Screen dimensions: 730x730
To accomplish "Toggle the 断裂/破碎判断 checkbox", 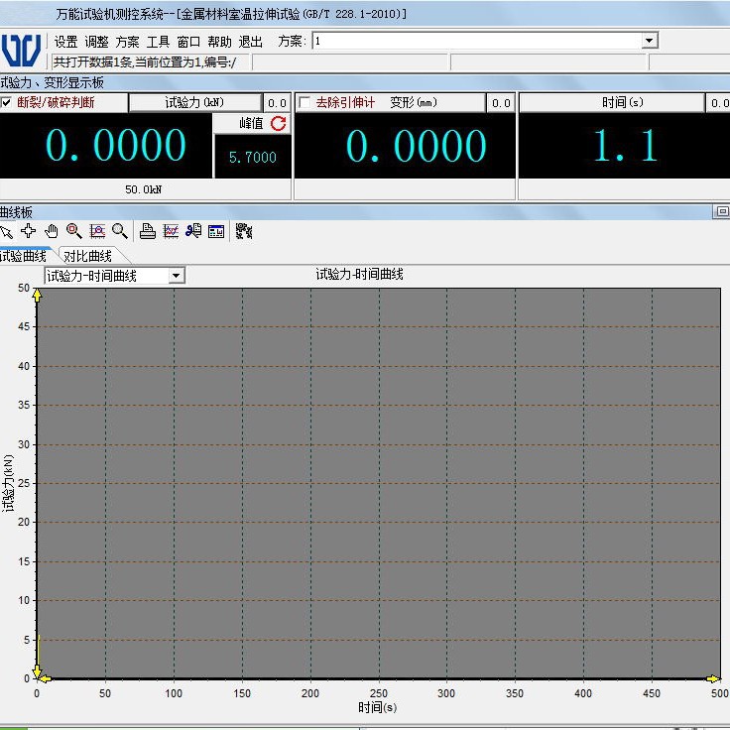I will (x=6, y=102).
